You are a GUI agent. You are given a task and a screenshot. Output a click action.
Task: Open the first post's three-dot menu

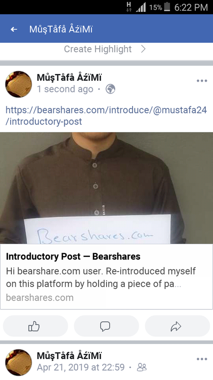[x=202, y=81]
